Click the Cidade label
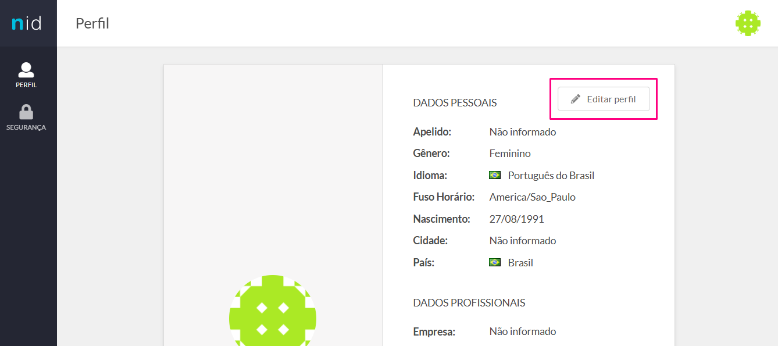The image size is (778, 346). coord(430,241)
